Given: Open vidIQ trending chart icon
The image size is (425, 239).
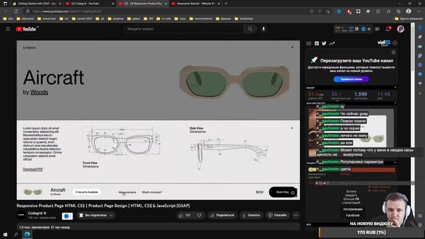Looking at the screenshot, I should click(332, 43).
